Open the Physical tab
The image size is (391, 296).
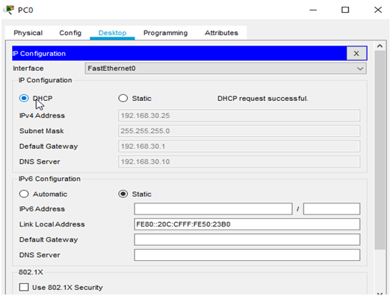[28, 33]
